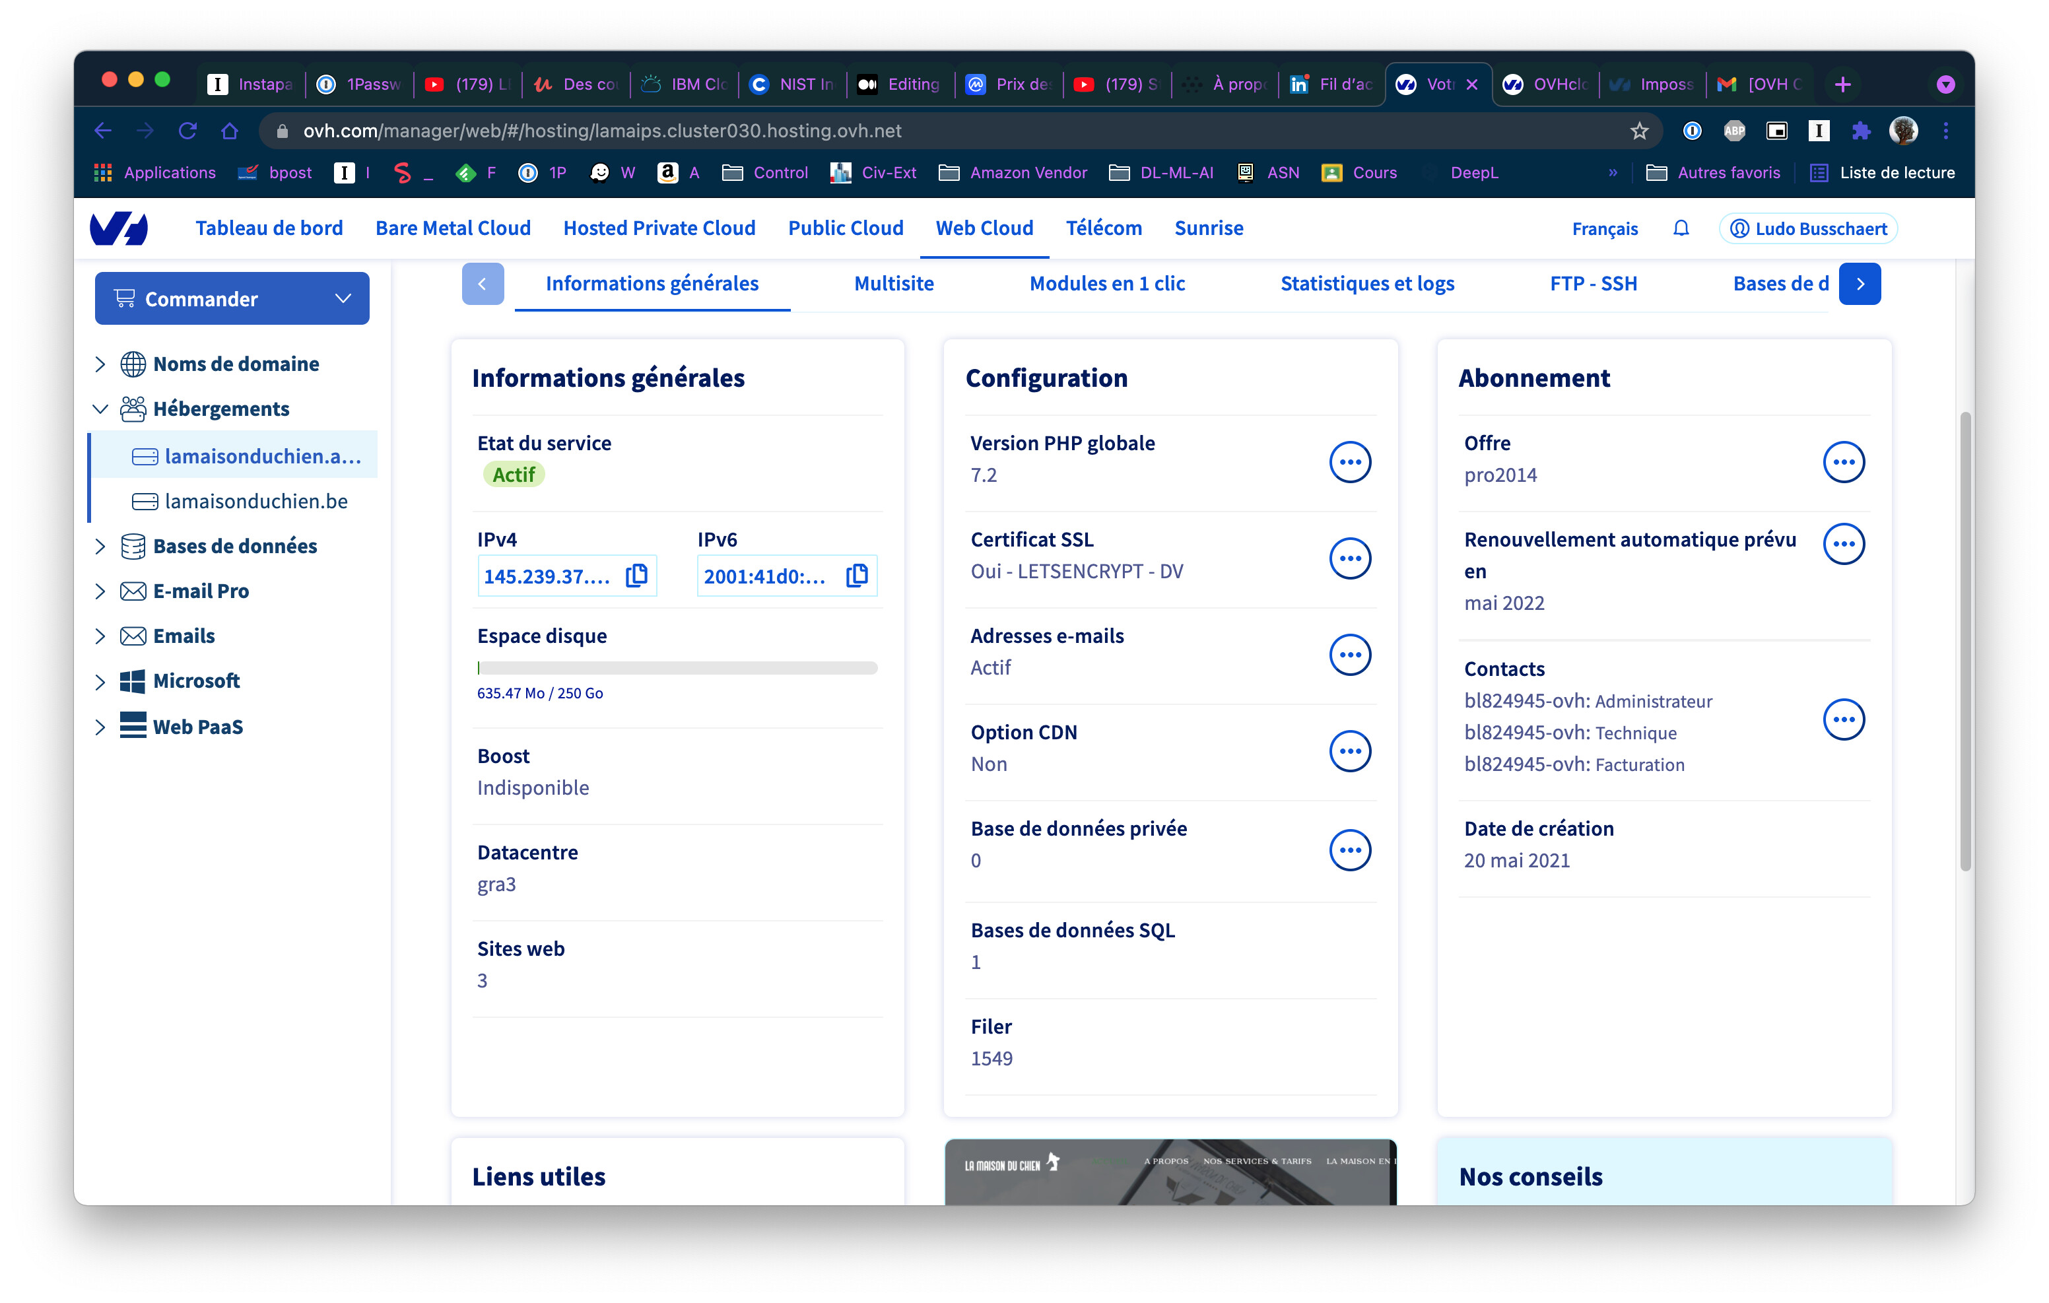Open Option CDN actions menu
2049x1303 pixels.
[1349, 751]
